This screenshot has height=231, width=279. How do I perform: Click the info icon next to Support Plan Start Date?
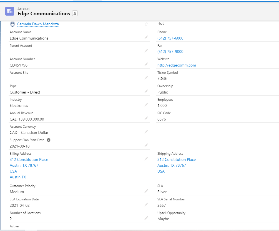tap(49, 140)
